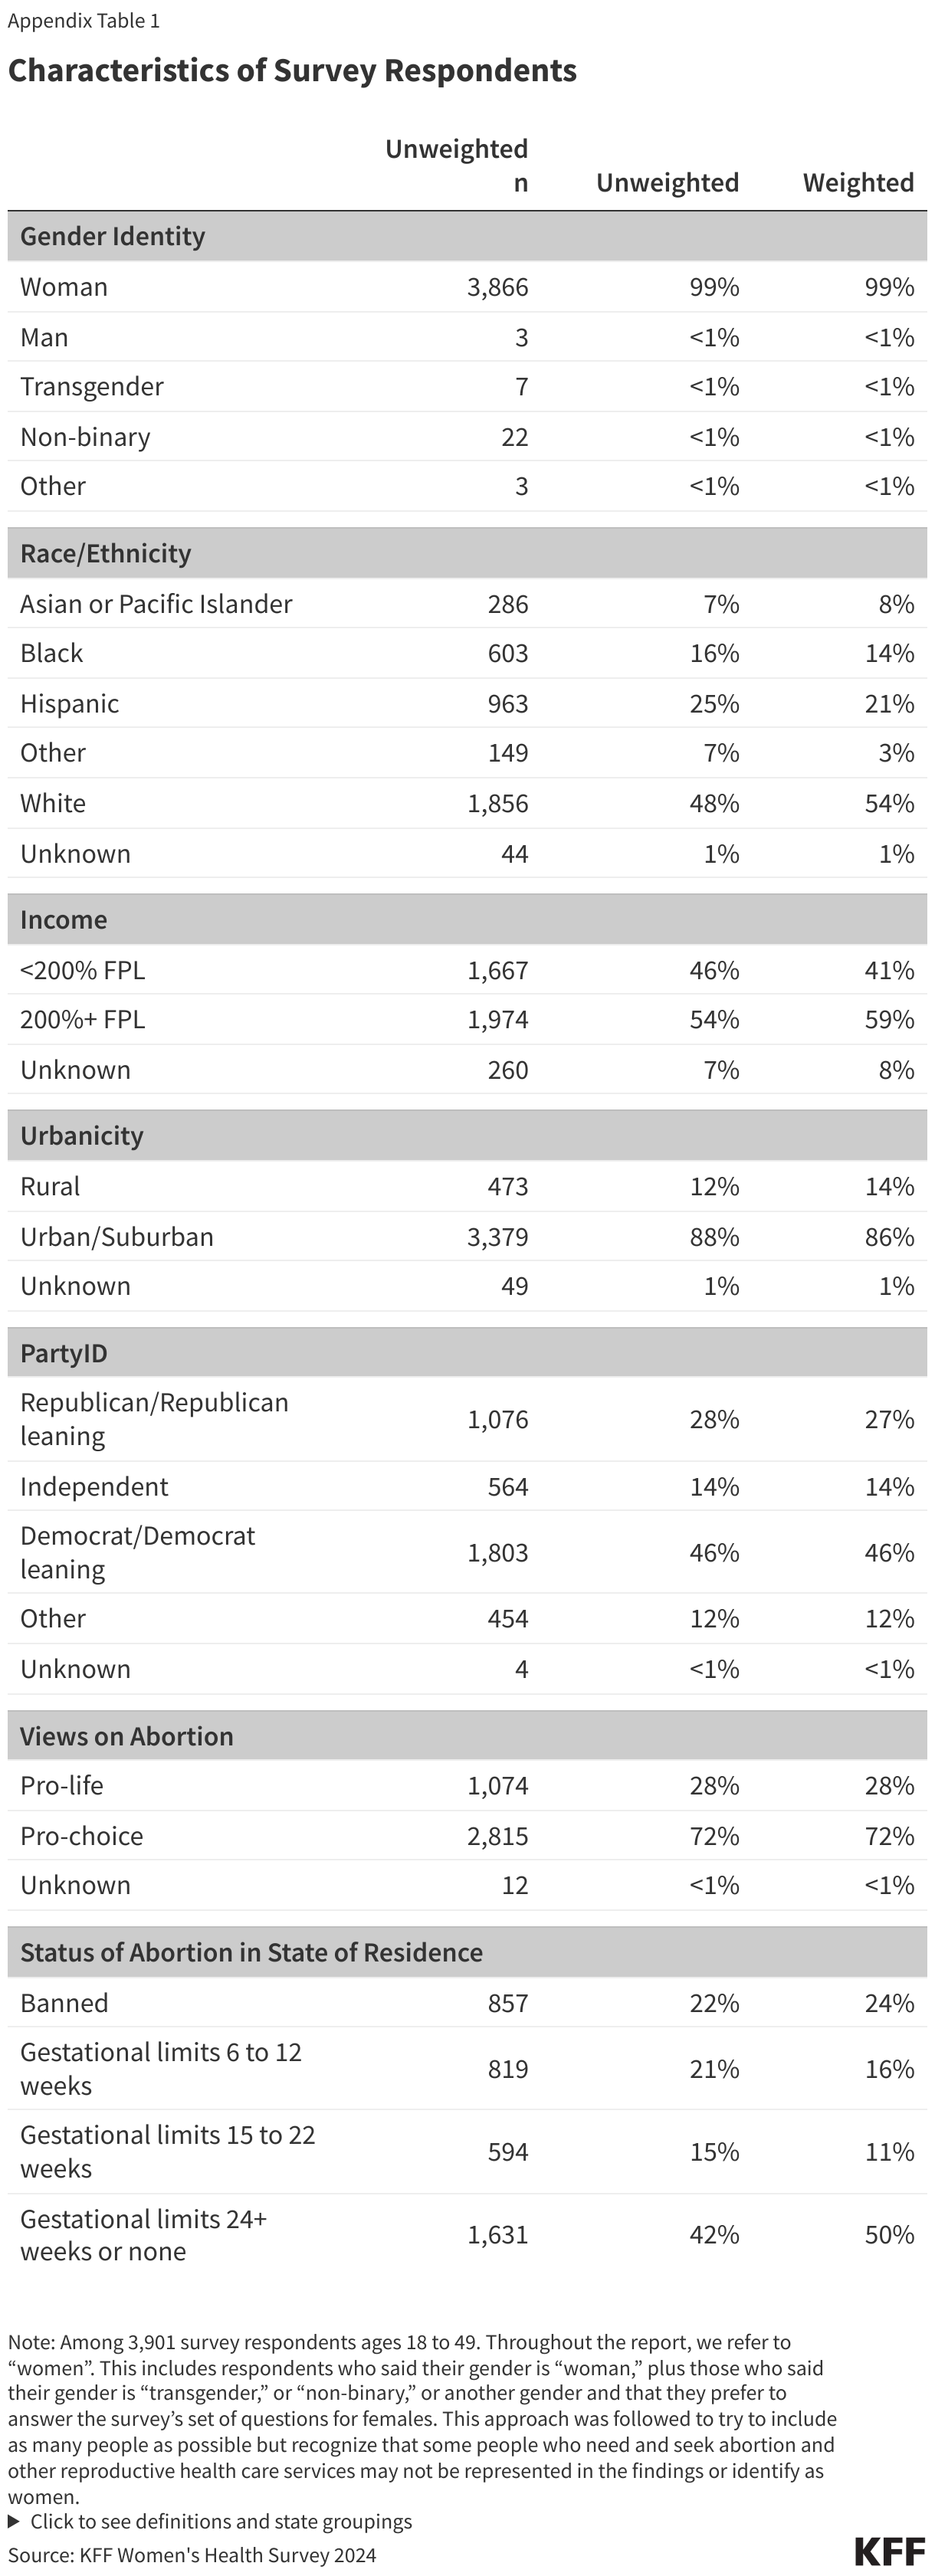Click the KFF logo
The width and height of the screenshot is (935, 2576).
point(889,2551)
